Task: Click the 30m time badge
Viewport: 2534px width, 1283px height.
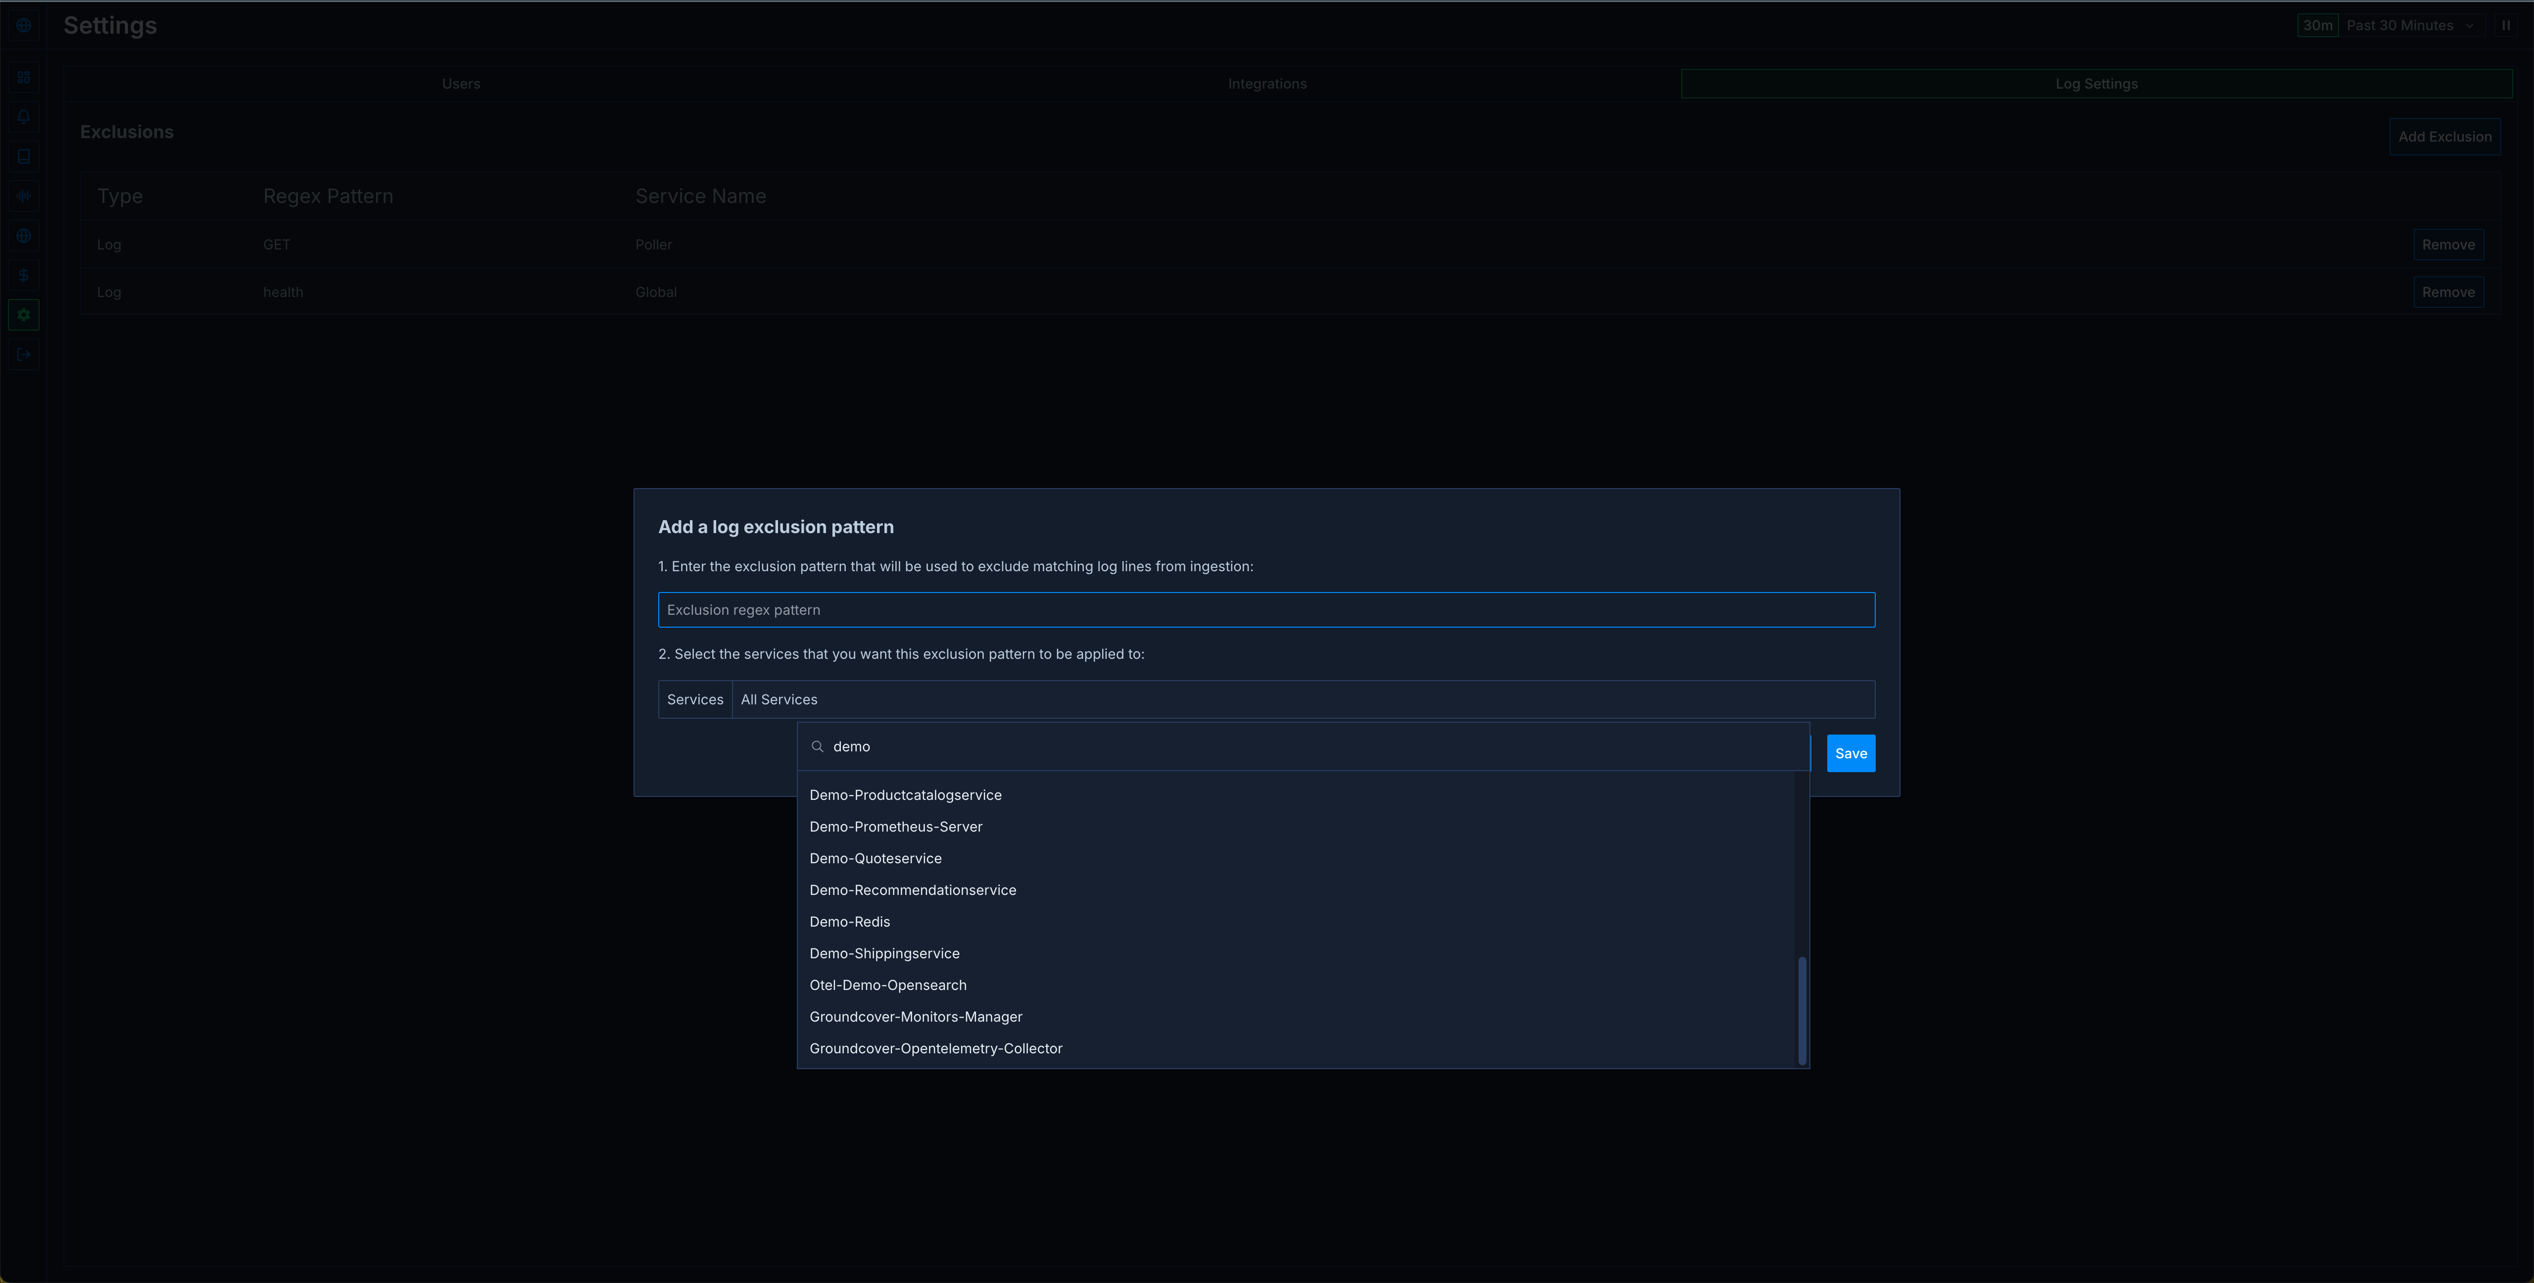Action: pyautogui.click(x=2318, y=26)
